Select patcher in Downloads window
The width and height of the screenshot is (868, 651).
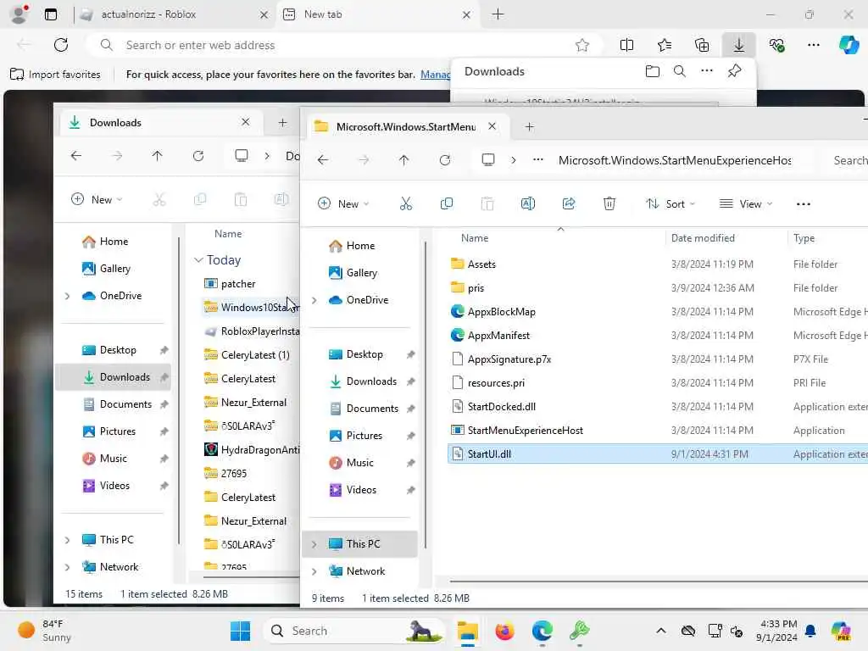pyautogui.click(x=238, y=284)
